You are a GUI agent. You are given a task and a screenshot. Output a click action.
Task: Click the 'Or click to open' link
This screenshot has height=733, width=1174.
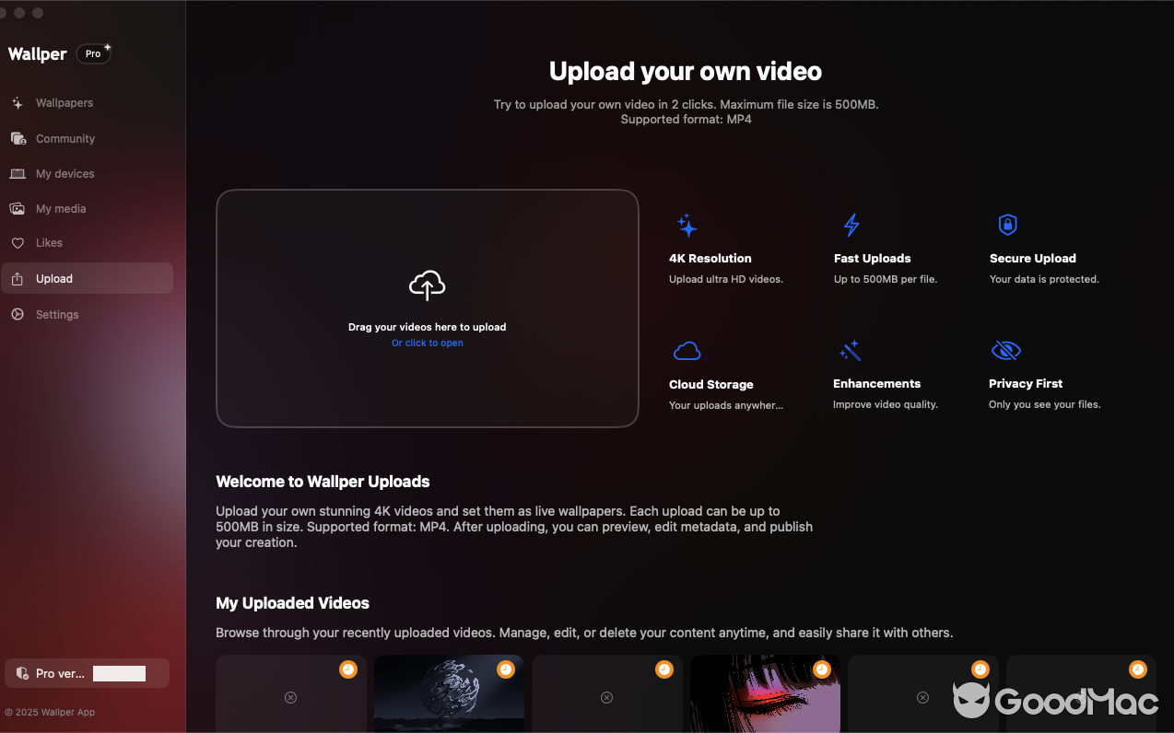coord(427,343)
